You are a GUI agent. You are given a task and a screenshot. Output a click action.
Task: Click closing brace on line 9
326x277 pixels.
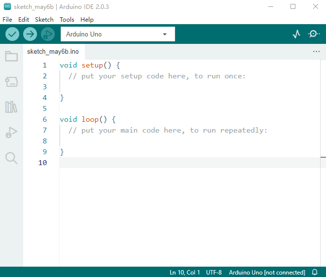(x=62, y=152)
